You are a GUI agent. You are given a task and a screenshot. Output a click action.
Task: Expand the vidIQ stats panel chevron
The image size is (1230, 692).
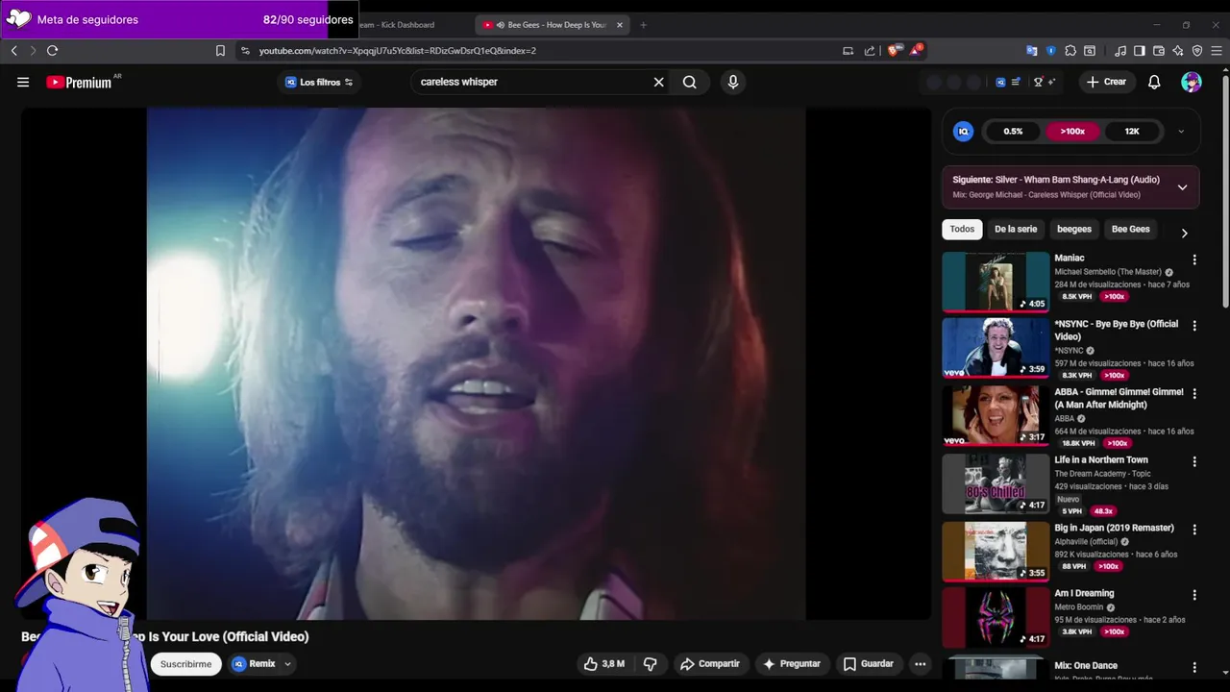pos(1181,132)
